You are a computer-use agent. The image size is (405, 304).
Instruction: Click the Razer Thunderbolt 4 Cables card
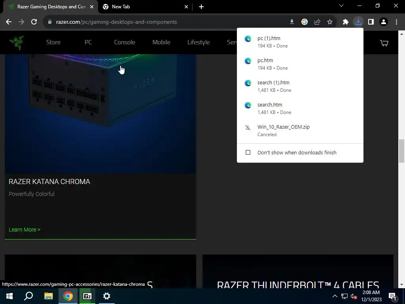pyautogui.click(x=298, y=271)
